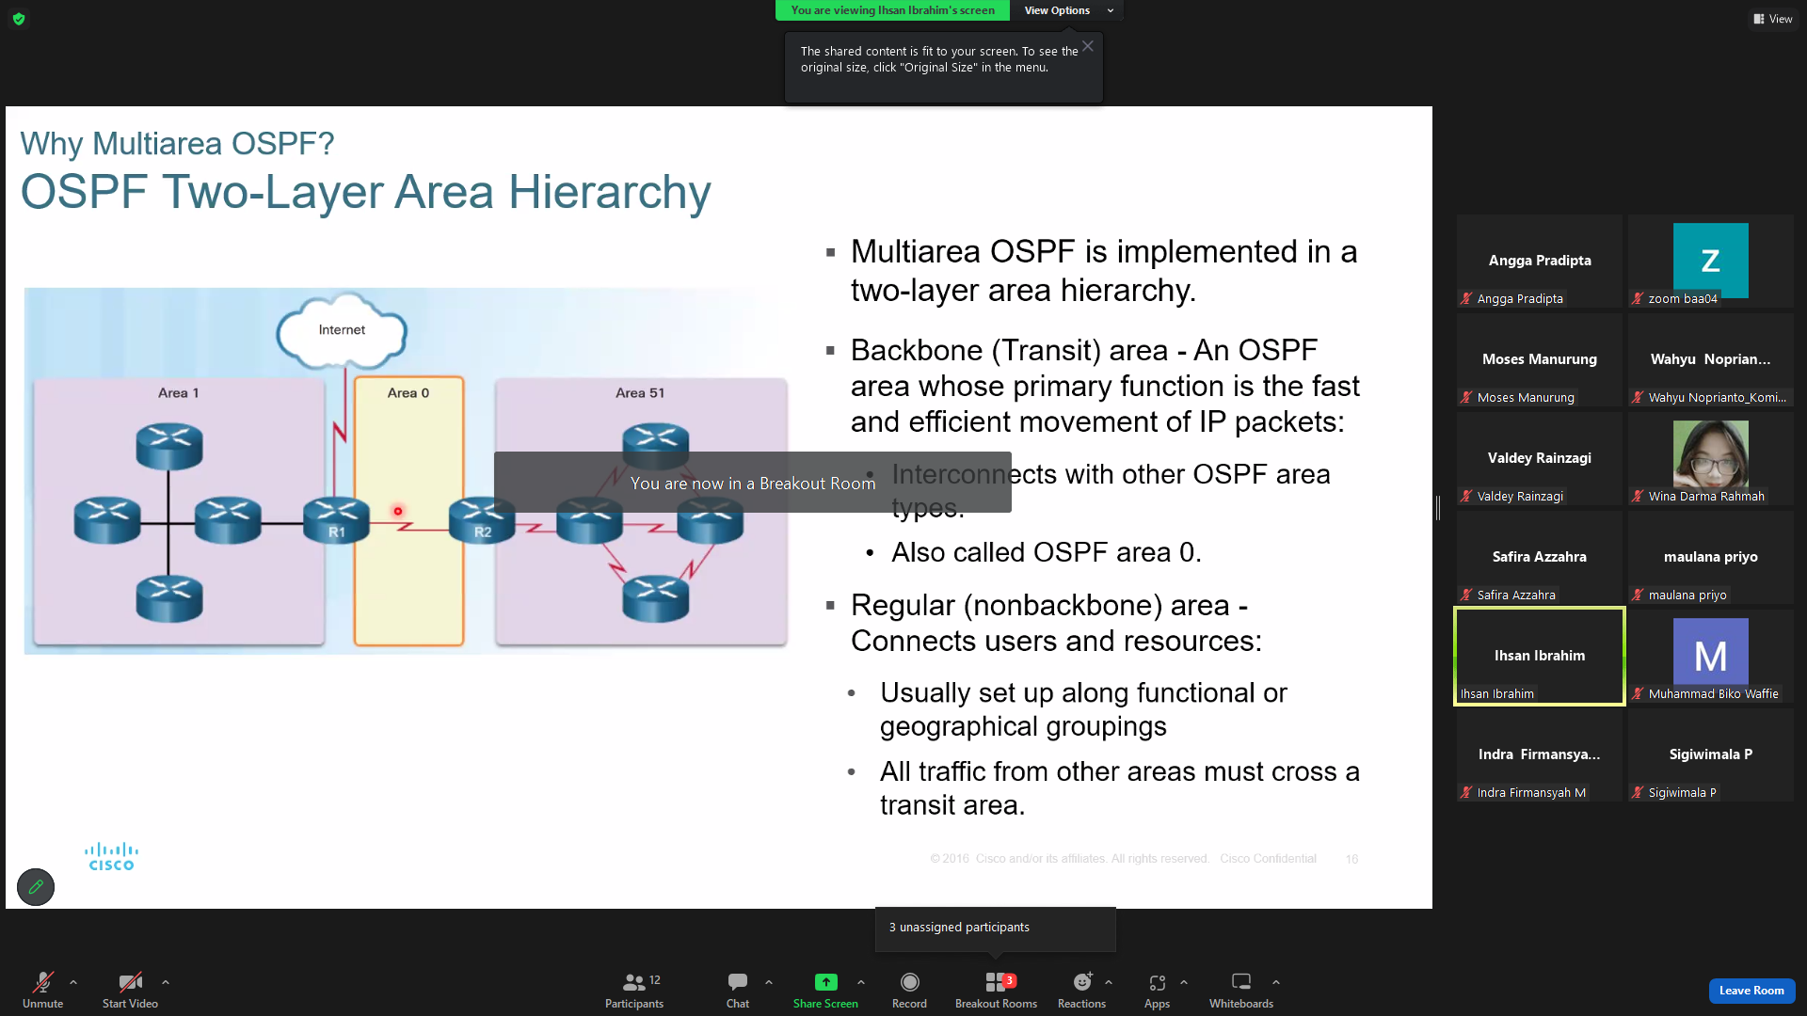This screenshot has height=1016, width=1807.
Task: Click muted mic icon beside Muhammad Biko Waffie
Action: [1638, 693]
